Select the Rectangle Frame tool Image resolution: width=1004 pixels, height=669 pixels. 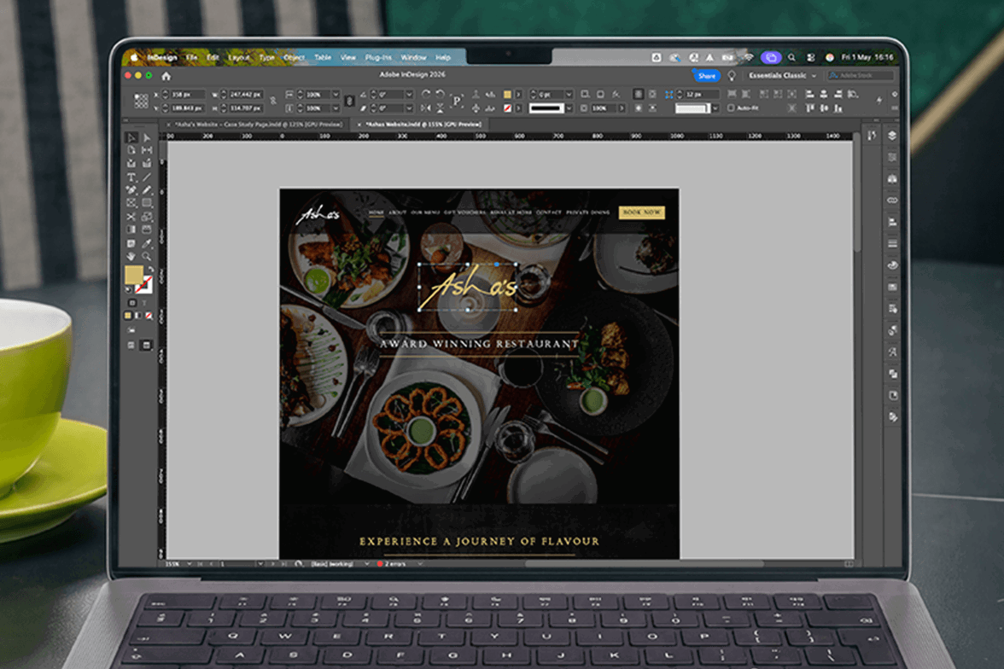[x=131, y=203]
